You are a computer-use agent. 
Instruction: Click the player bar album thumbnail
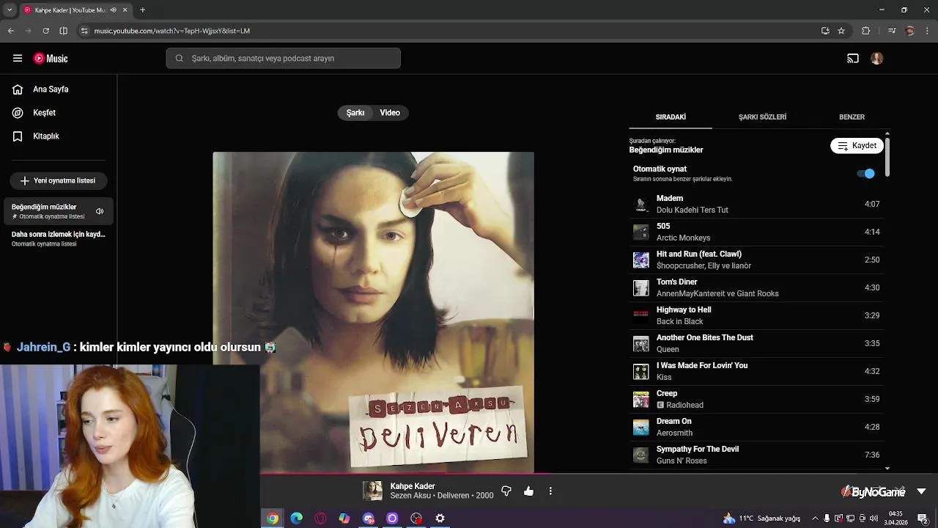372,491
